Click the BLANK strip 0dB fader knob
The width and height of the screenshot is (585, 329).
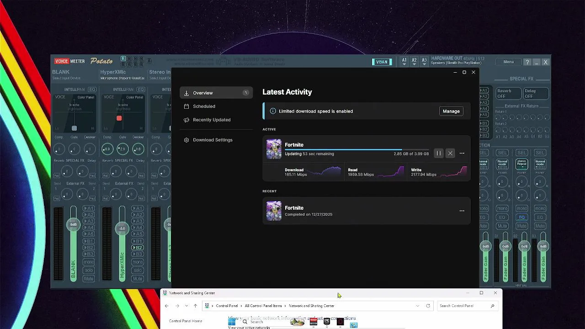(x=73, y=224)
